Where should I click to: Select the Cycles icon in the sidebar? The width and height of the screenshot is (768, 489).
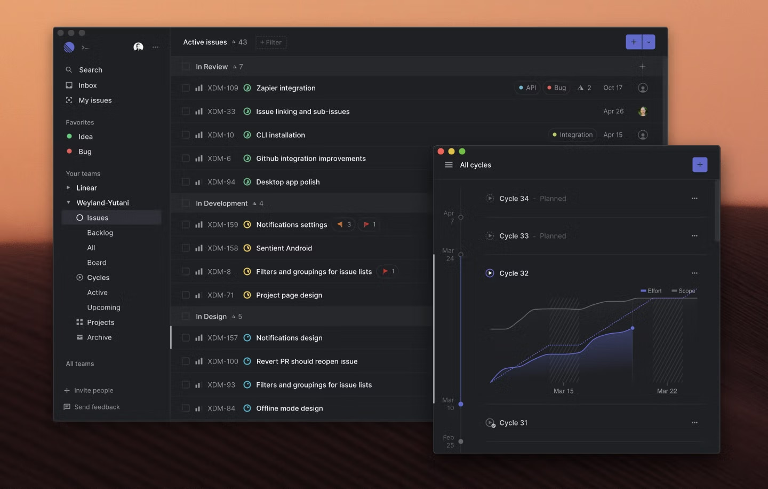pos(79,277)
